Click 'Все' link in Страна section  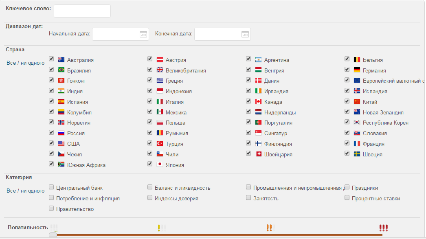coord(11,63)
